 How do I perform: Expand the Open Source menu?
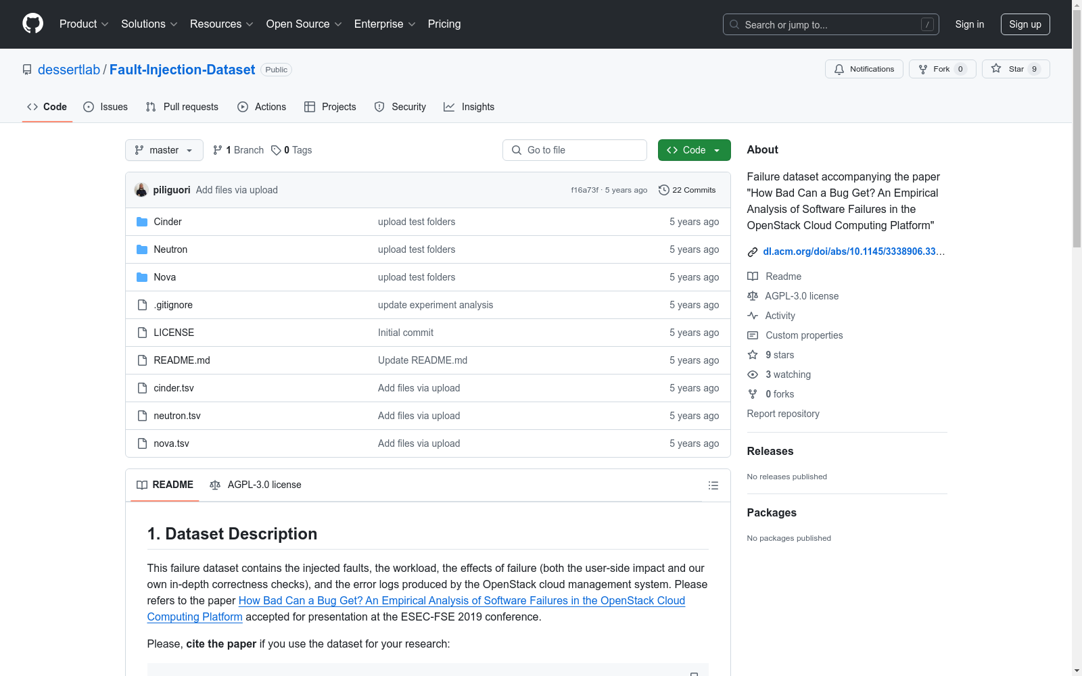point(304,24)
